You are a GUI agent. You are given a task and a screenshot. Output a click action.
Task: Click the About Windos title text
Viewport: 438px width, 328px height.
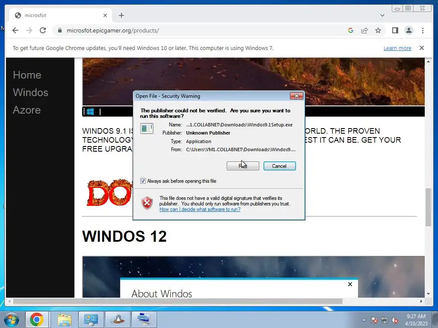pos(162,293)
